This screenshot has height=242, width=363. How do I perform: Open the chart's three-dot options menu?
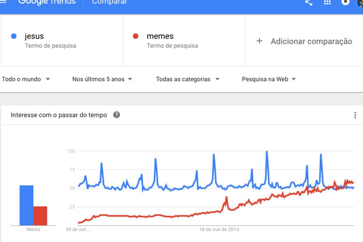(x=355, y=115)
